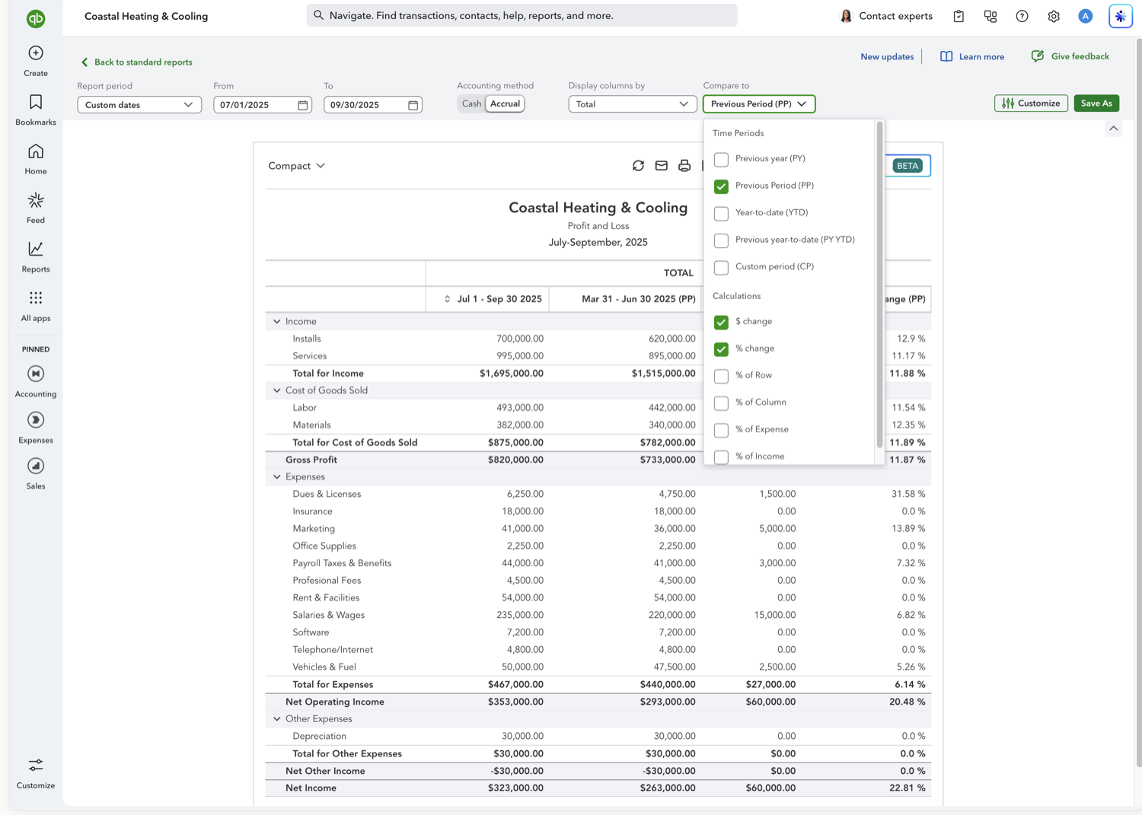Viewport: 1142px width, 815px height.
Task: Open the Compact view dropdown
Action: click(296, 166)
